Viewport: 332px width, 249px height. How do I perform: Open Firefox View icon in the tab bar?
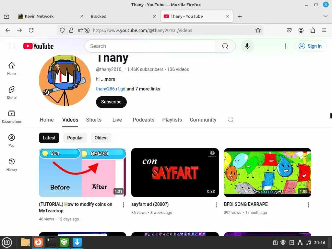6,16
